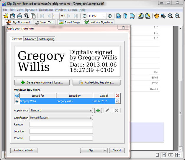Go to the first page with the arrow icon
The image size is (185, 160).
pyautogui.click(x=42, y=16)
